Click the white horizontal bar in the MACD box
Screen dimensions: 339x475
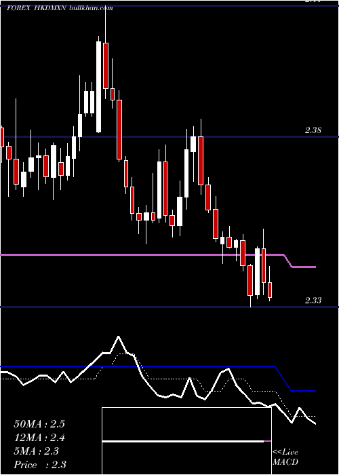click(x=183, y=442)
